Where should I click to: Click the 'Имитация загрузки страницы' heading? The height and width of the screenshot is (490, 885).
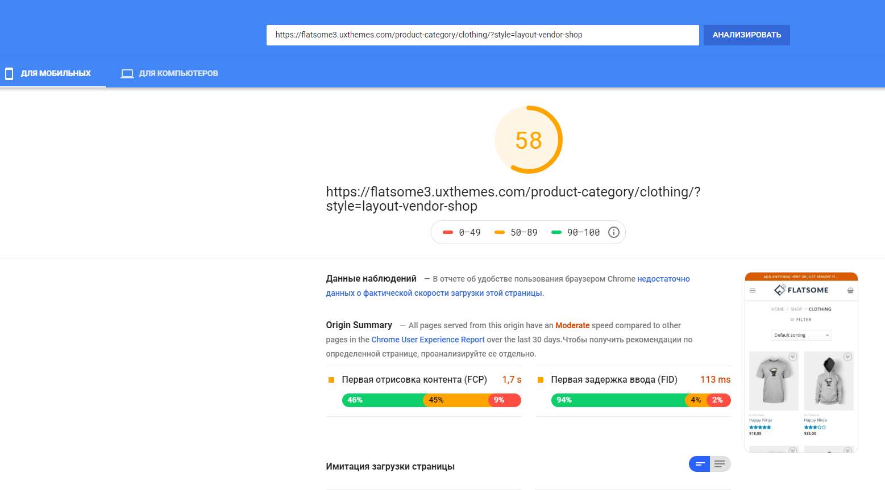[x=390, y=467]
